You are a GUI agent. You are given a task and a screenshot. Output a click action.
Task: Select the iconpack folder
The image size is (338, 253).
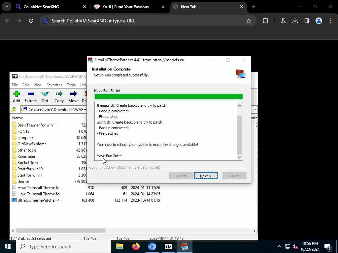pyautogui.click(x=25, y=137)
